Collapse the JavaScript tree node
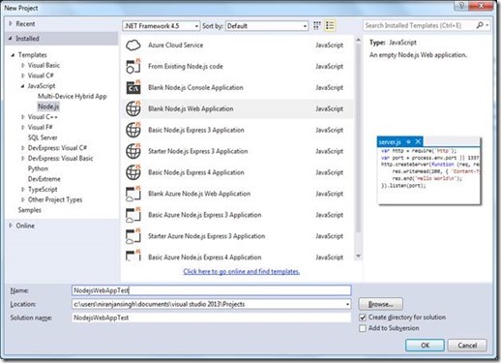 22,86
